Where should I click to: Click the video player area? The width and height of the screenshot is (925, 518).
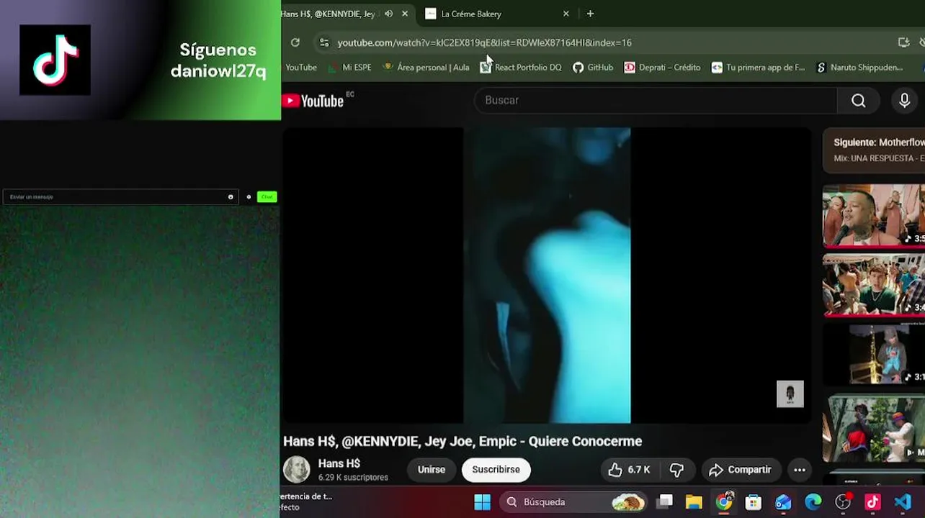click(547, 276)
